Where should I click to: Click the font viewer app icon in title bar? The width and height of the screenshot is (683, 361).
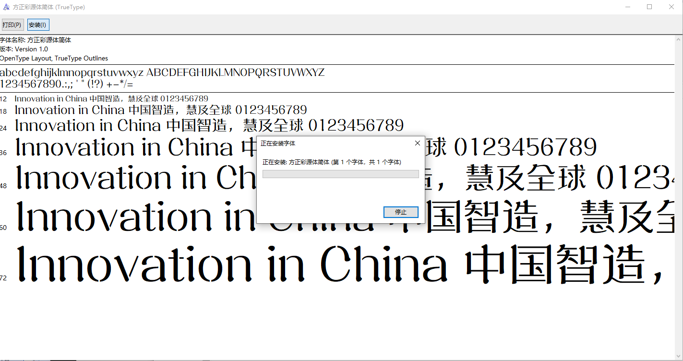tap(6, 7)
